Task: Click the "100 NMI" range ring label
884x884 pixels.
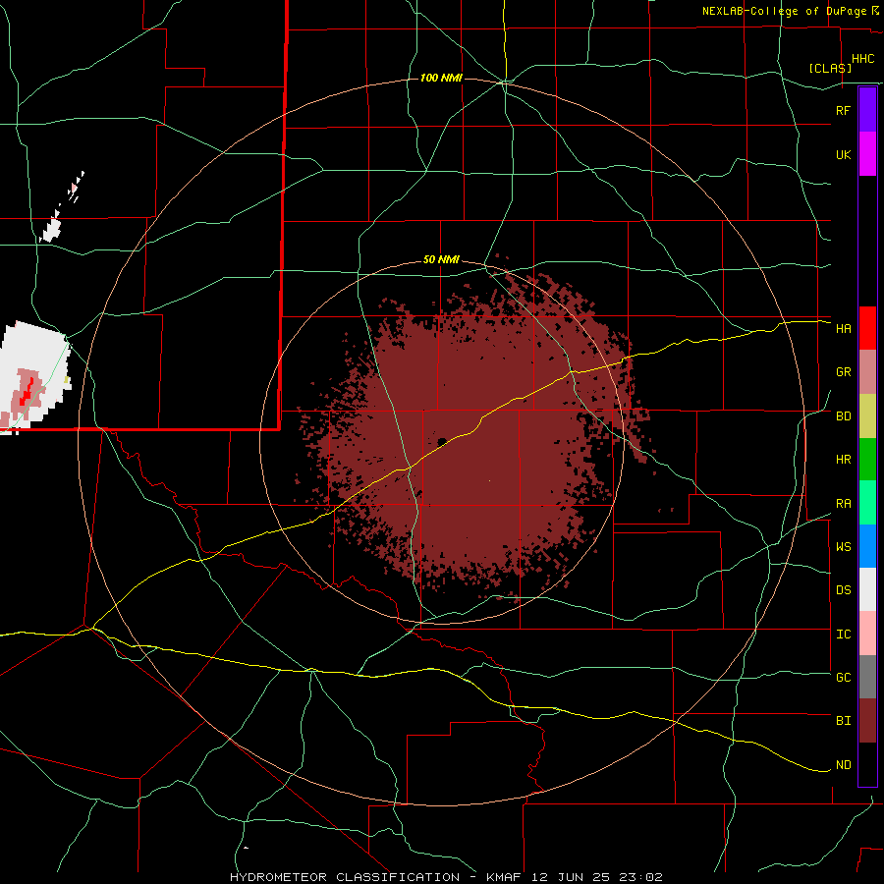Action: coord(441,78)
